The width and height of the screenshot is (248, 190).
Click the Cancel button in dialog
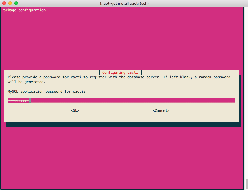tap(161, 111)
